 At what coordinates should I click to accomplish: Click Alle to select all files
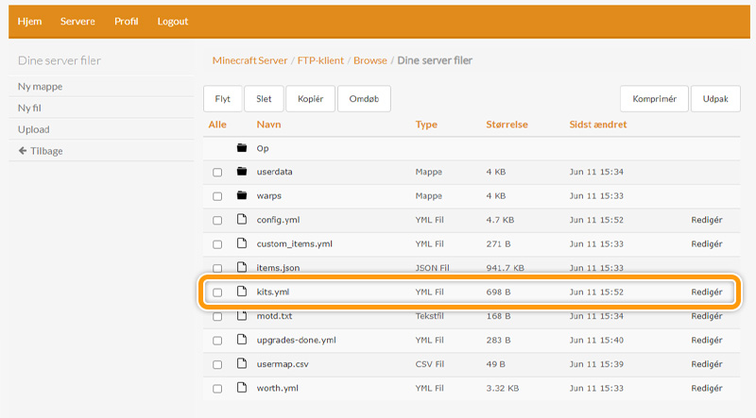pos(217,125)
